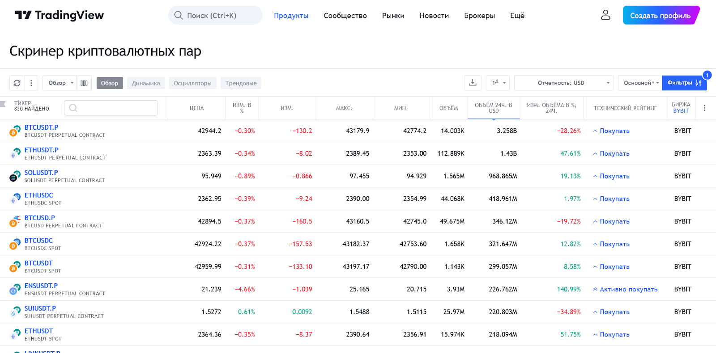Image resolution: width=716 pixels, height=353 pixels.
Task: Click the 3.258B volume value for BTCUSDT.P
Action: [x=507, y=131]
